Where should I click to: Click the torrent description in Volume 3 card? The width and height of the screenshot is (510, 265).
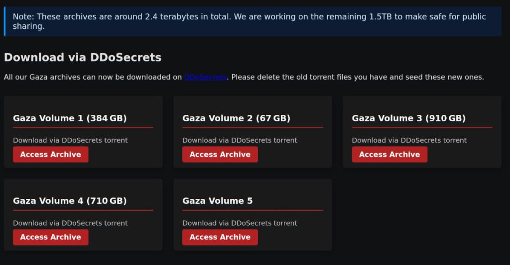point(409,140)
